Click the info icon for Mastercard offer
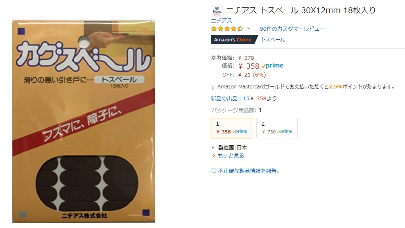 tap(213, 87)
